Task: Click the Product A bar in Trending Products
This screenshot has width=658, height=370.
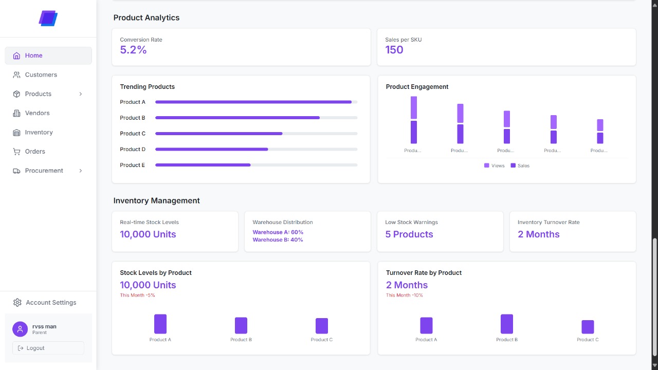Action: point(254,102)
